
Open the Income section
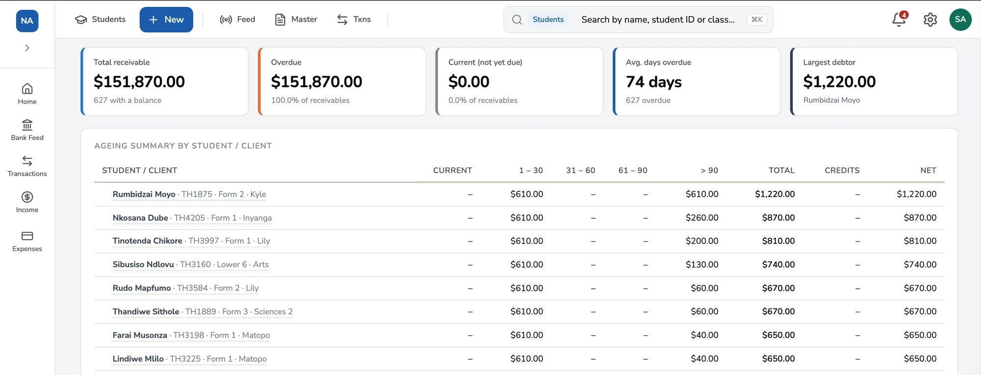coord(27,202)
